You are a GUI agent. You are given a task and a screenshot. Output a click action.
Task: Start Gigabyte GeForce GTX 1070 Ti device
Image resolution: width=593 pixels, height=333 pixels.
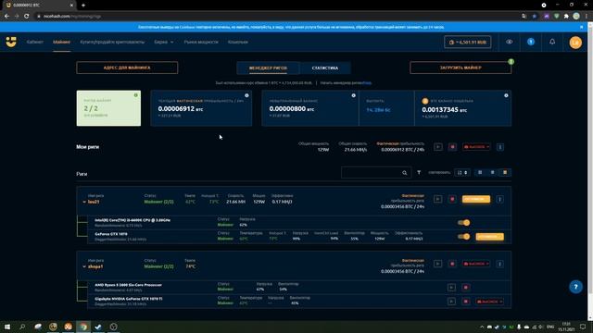coord(451,302)
